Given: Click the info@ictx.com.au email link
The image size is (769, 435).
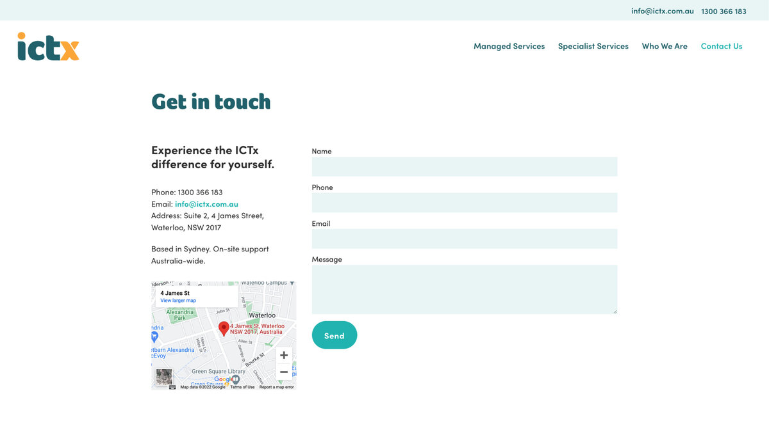Looking at the screenshot, I should click(206, 203).
